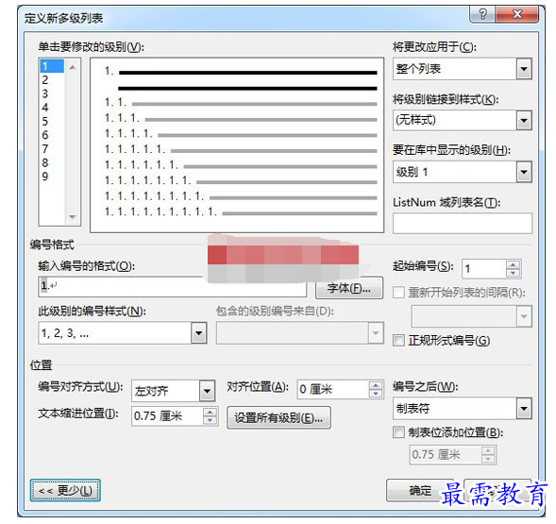Click the 确定 button
Viewport: 556px width, 524px height.
[420, 491]
